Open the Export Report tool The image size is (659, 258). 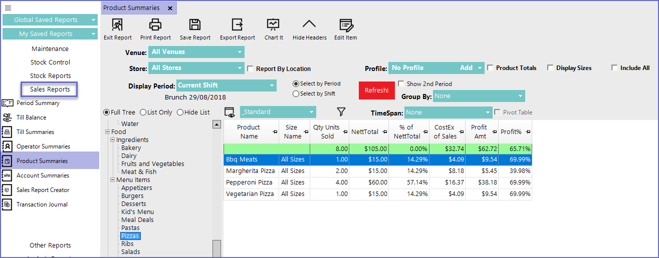click(x=237, y=25)
